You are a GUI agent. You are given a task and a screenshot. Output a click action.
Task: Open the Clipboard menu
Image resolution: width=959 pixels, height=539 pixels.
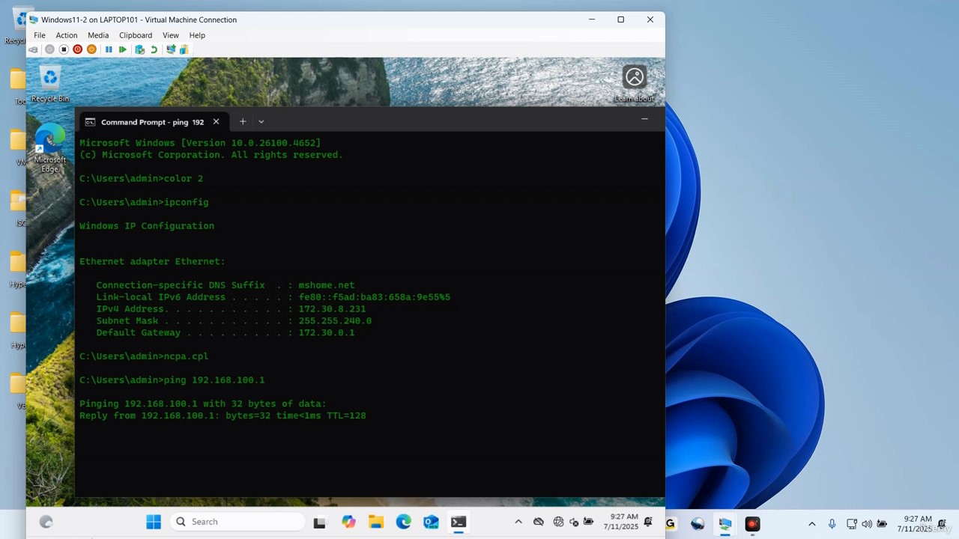coord(136,35)
